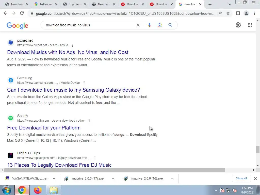Share this page via address bar icon
Viewport: 260px width, 195px height.
coord(220,13)
